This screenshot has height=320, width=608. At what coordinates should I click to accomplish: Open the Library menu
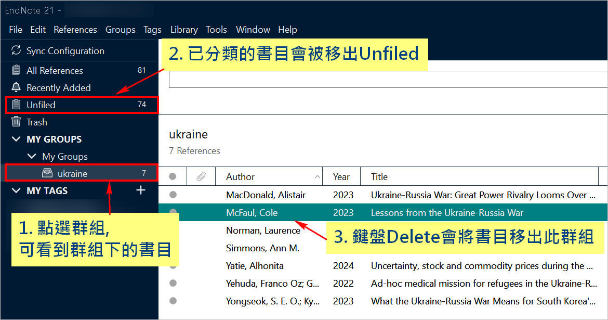coord(184,30)
